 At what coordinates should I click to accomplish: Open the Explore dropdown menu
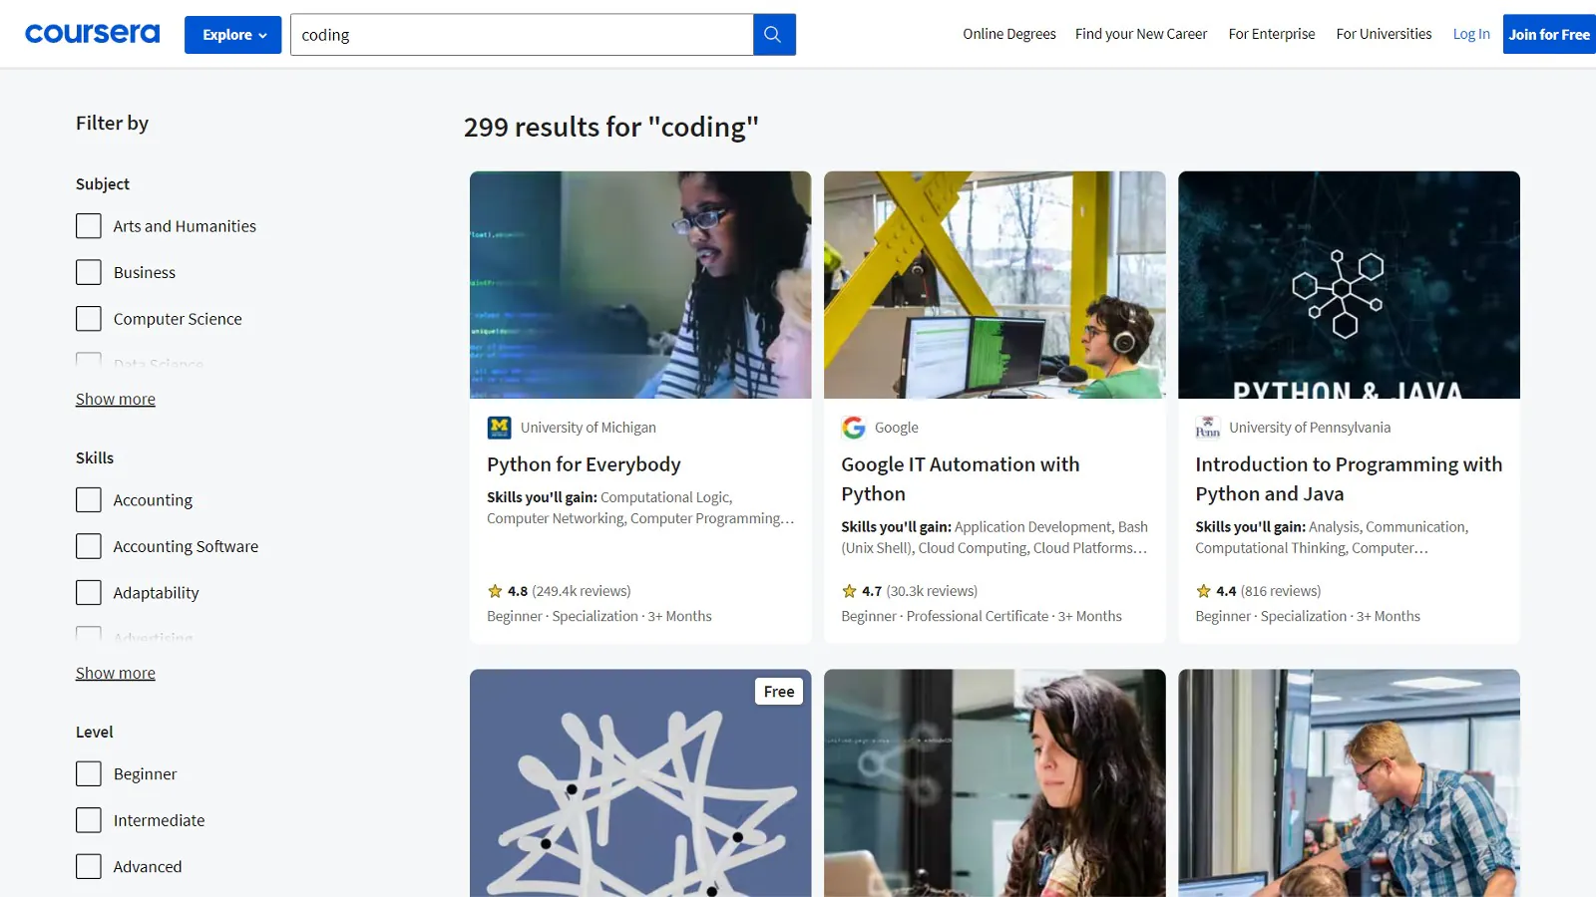[233, 35]
